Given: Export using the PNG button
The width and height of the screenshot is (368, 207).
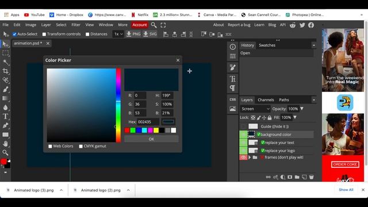Looking at the screenshot, I should [133, 34].
